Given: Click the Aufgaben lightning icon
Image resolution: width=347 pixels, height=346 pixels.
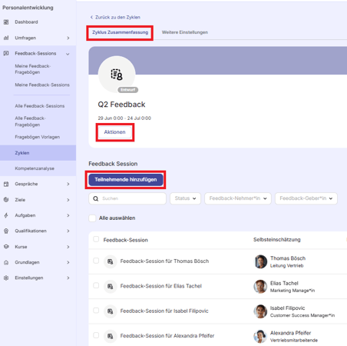Looking at the screenshot, I should [x=6, y=215].
